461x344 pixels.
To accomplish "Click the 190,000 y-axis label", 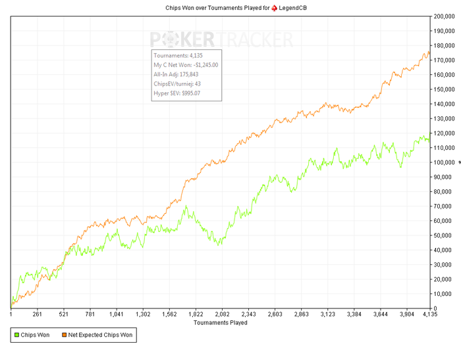I will (445, 31).
